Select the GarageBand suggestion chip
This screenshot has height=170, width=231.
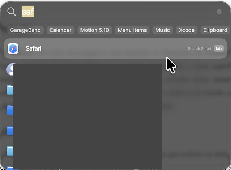pos(25,30)
